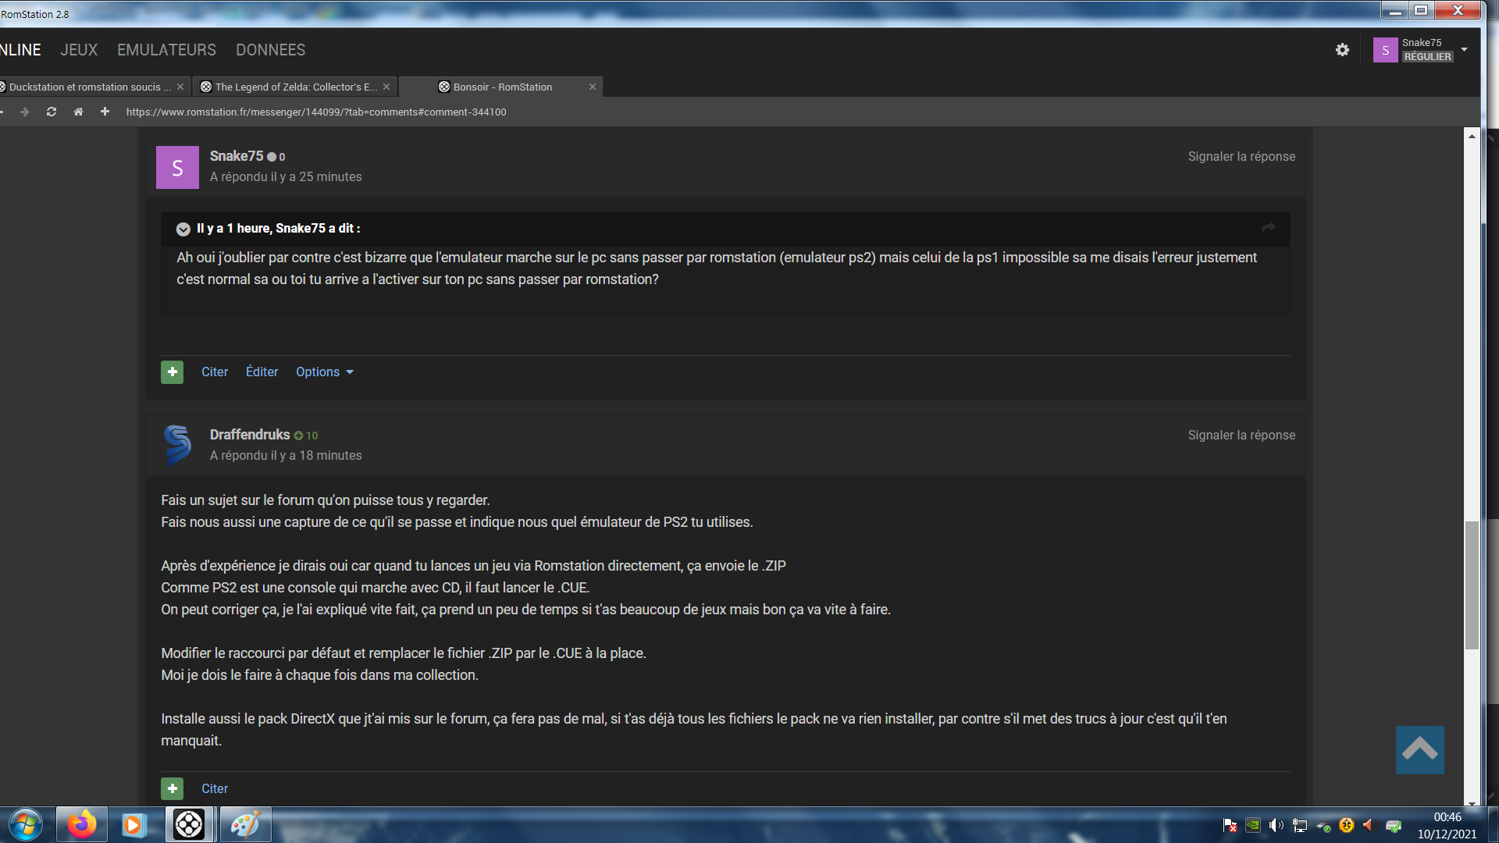Click Snake75's purple avatar in the post

[177, 167]
